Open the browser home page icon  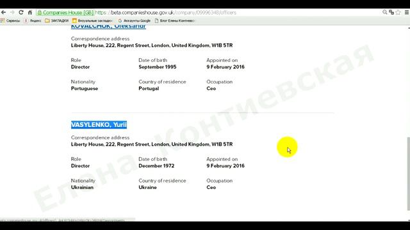point(30,12)
